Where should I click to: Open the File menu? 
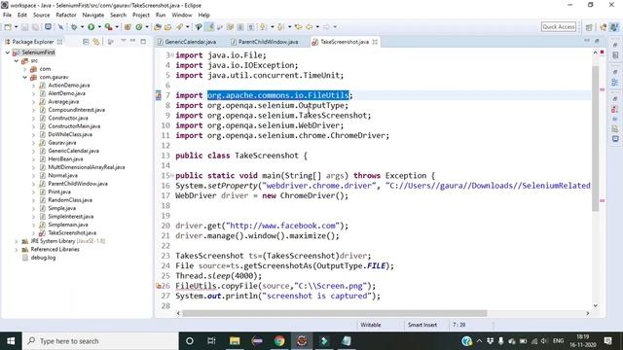click(x=7, y=16)
